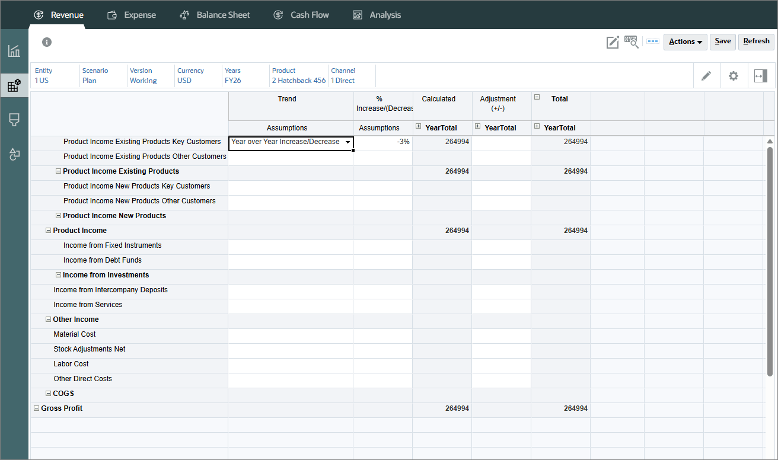
Task: Click the Channel 1 Direct POV link
Action: [x=343, y=75]
